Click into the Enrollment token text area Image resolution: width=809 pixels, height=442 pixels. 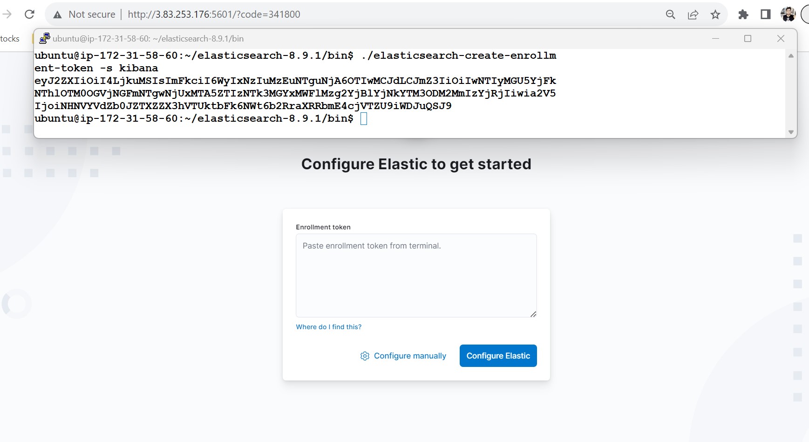416,275
